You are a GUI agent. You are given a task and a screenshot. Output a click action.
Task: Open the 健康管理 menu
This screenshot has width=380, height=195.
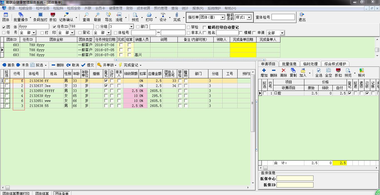(116, 8)
